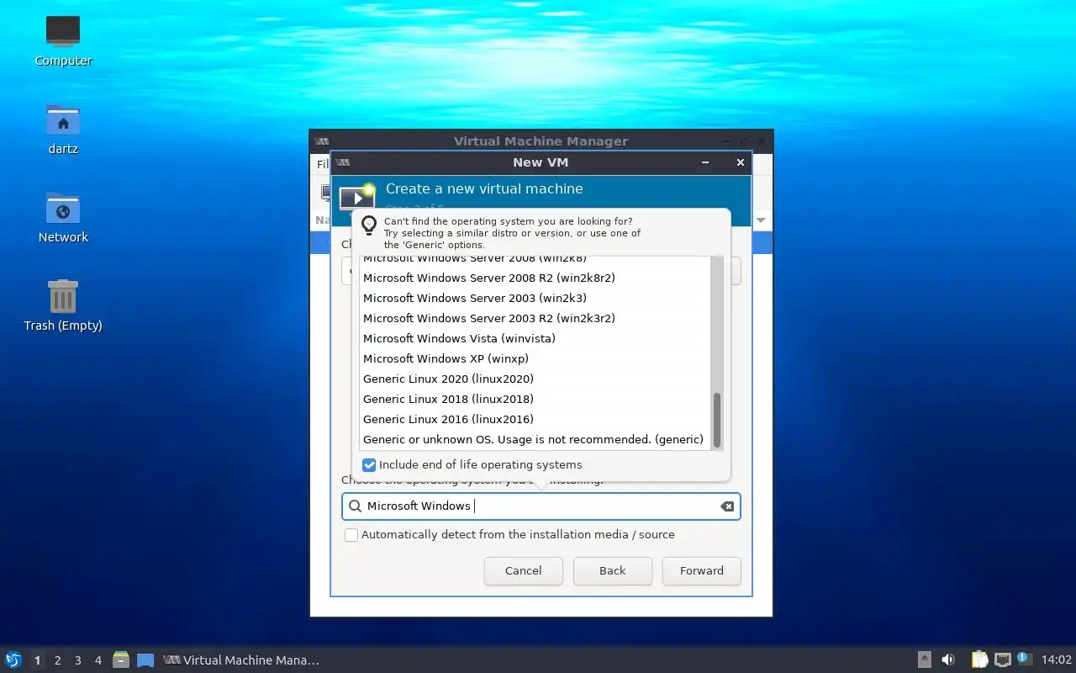Image resolution: width=1076 pixels, height=673 pixels.
Task: Enable Automatically detect from installation media
Action: [x=351, y=535]
